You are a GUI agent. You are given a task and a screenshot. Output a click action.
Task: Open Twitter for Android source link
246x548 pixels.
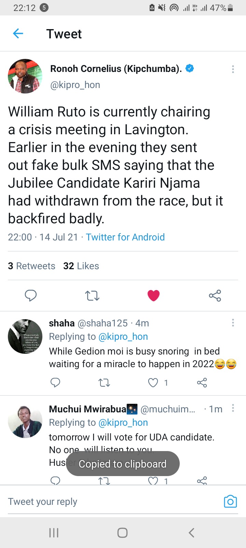125,237
